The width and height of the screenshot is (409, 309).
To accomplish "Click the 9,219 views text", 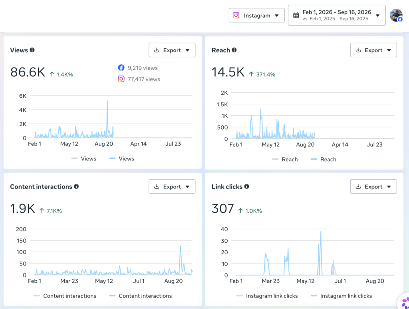I will click(143, 68).
